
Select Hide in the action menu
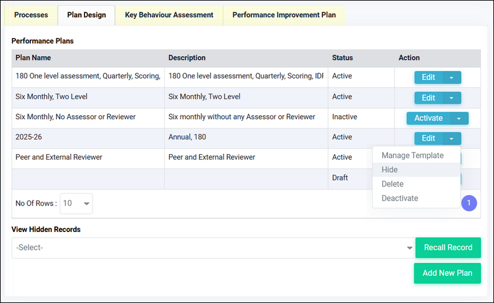tap(390, 170)
